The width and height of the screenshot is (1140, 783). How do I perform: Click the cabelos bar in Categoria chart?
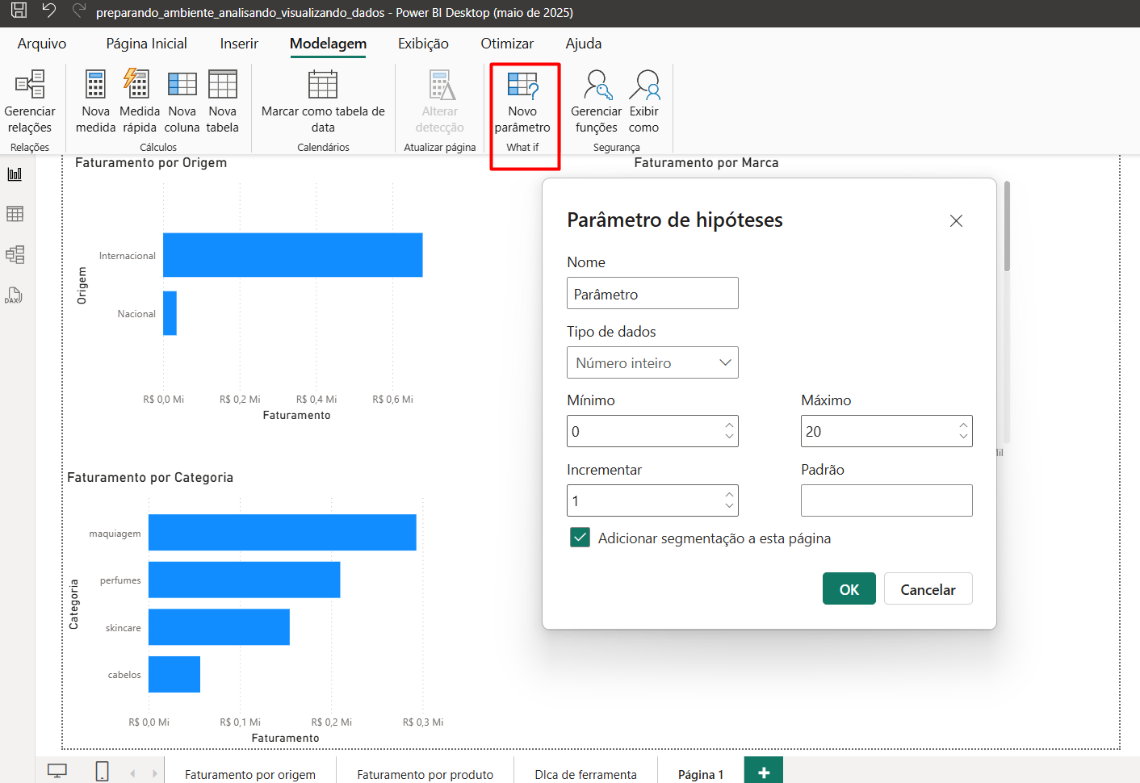tap(174, 674)
